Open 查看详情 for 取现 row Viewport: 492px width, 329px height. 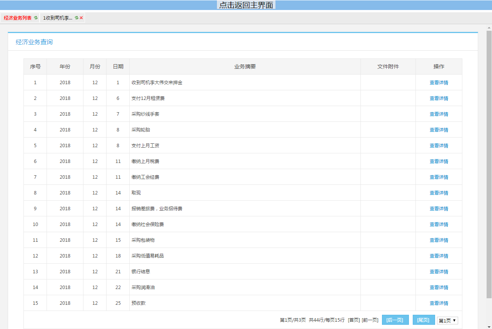(439, 193)
